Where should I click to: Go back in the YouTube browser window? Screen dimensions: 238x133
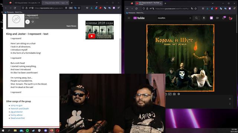[127, 8]
